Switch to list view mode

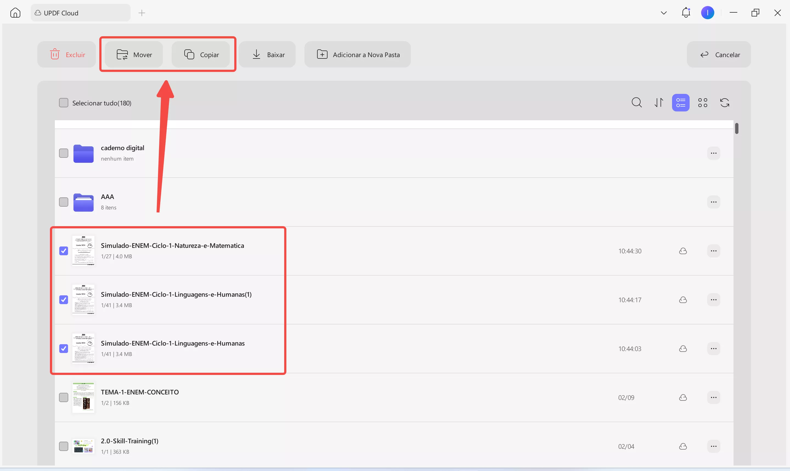pos(681,102)
